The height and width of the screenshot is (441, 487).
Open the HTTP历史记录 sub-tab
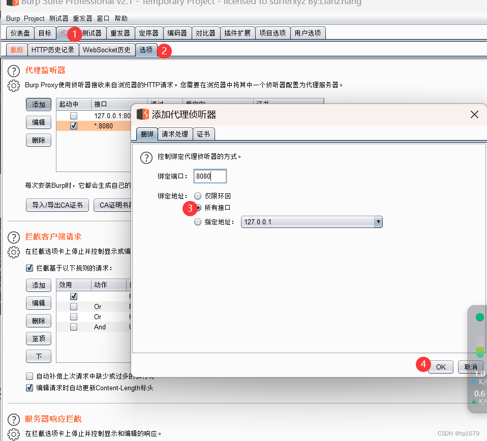tap(53, 50)
